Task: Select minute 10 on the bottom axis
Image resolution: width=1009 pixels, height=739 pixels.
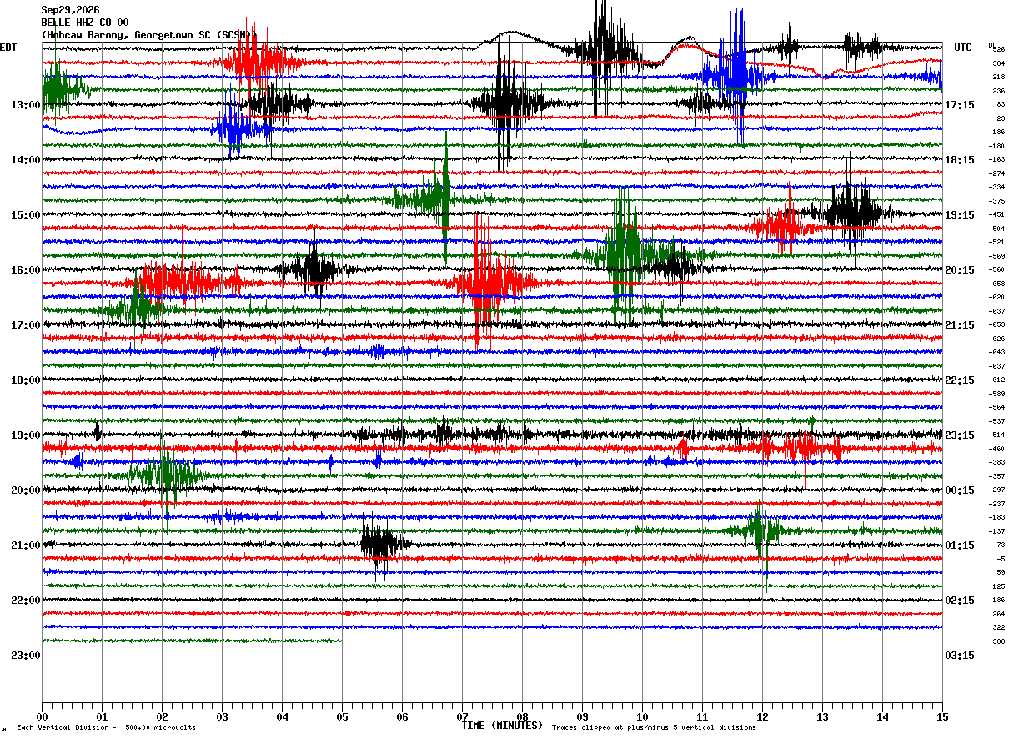Action: coord(642,717)
